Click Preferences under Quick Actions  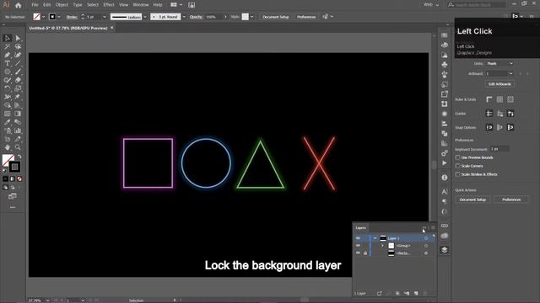tap(511, 199)
